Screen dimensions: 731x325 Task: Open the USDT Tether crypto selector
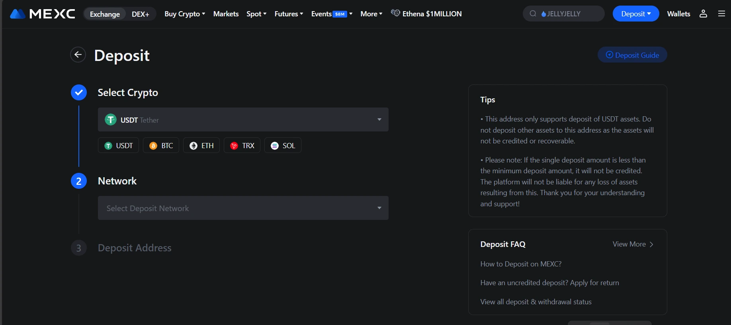point(243,119)
